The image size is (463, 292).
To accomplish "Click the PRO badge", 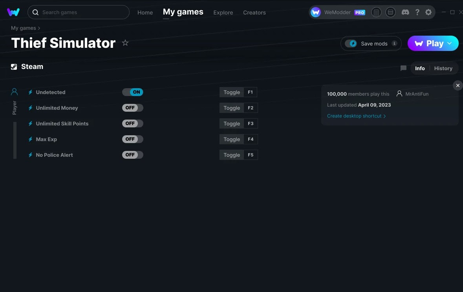I will click(360, 13).
